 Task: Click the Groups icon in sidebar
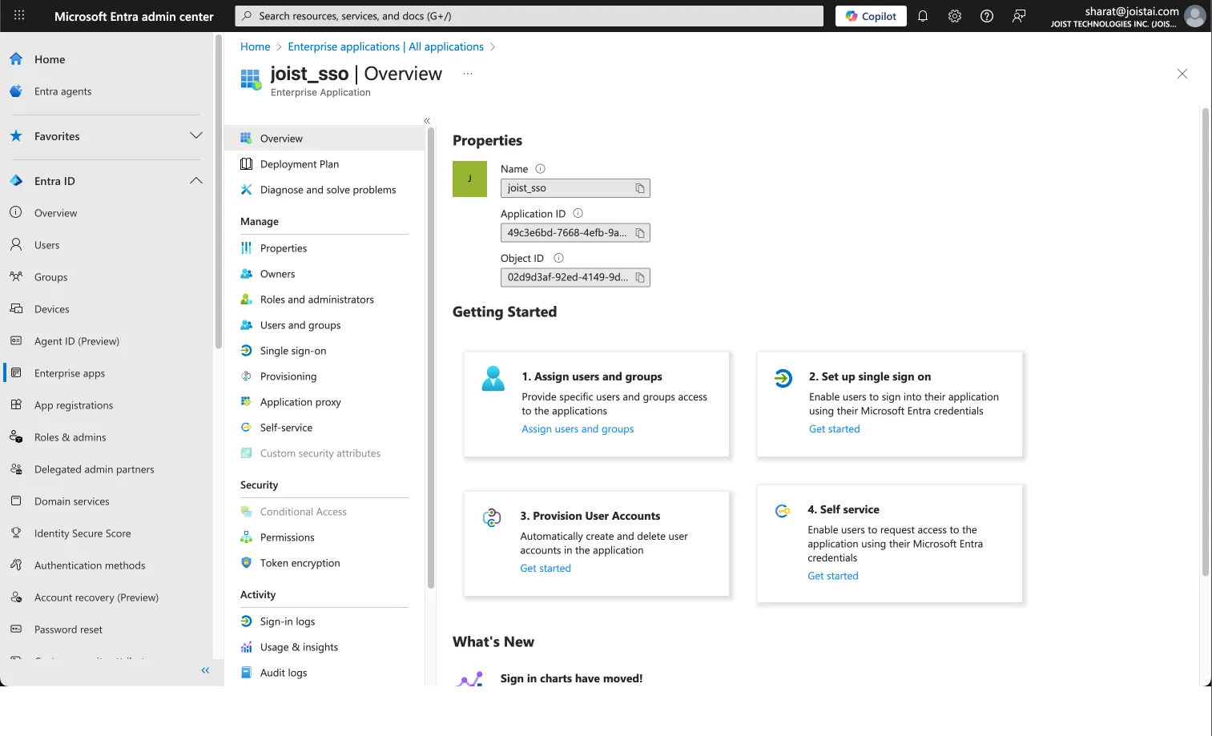[x=16, y=276]
